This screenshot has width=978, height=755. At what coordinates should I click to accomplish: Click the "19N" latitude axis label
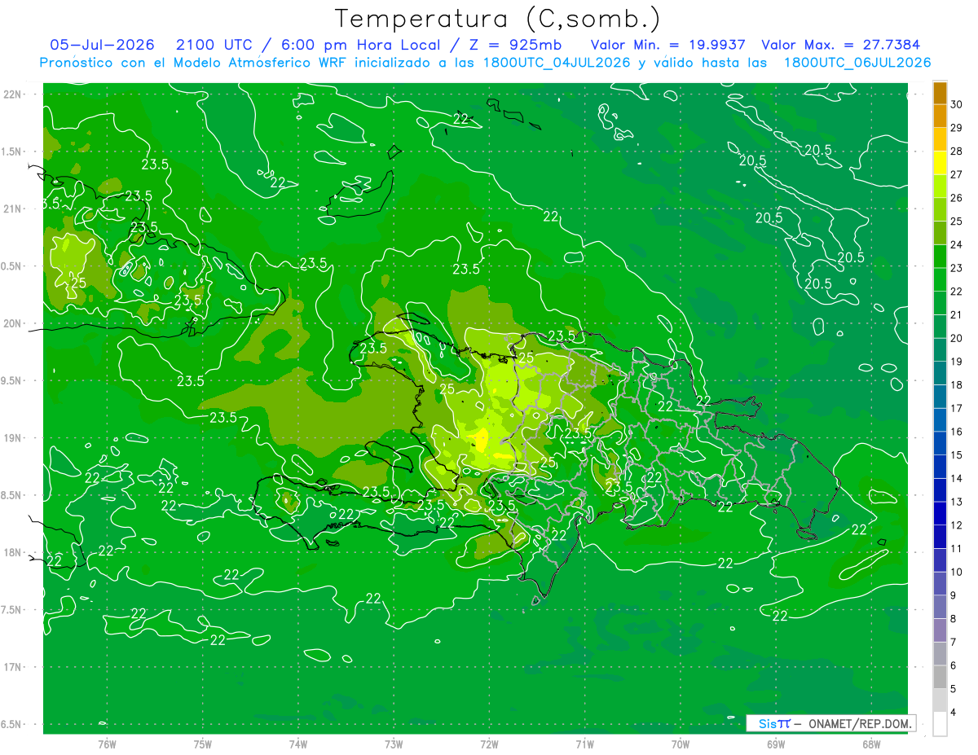[x=14, y=438]
